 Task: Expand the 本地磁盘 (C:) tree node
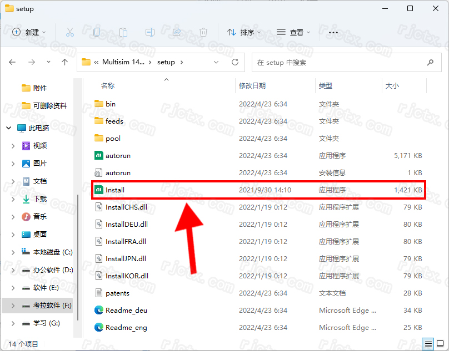click(x=13, y=252)
